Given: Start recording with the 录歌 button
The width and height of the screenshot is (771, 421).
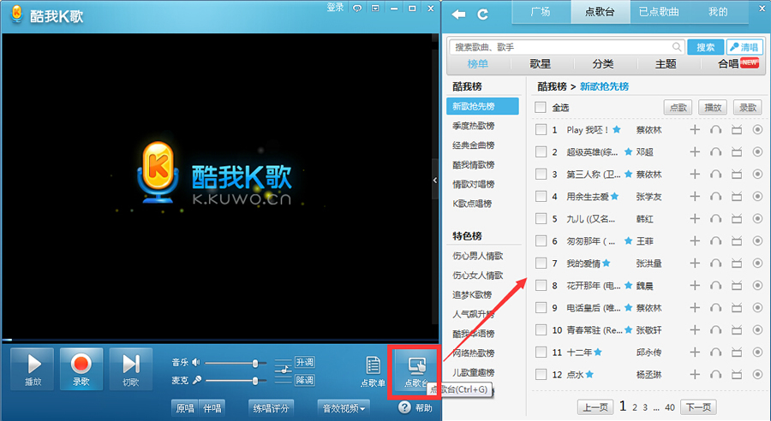Looking at the screenshot, I should 81,369.
